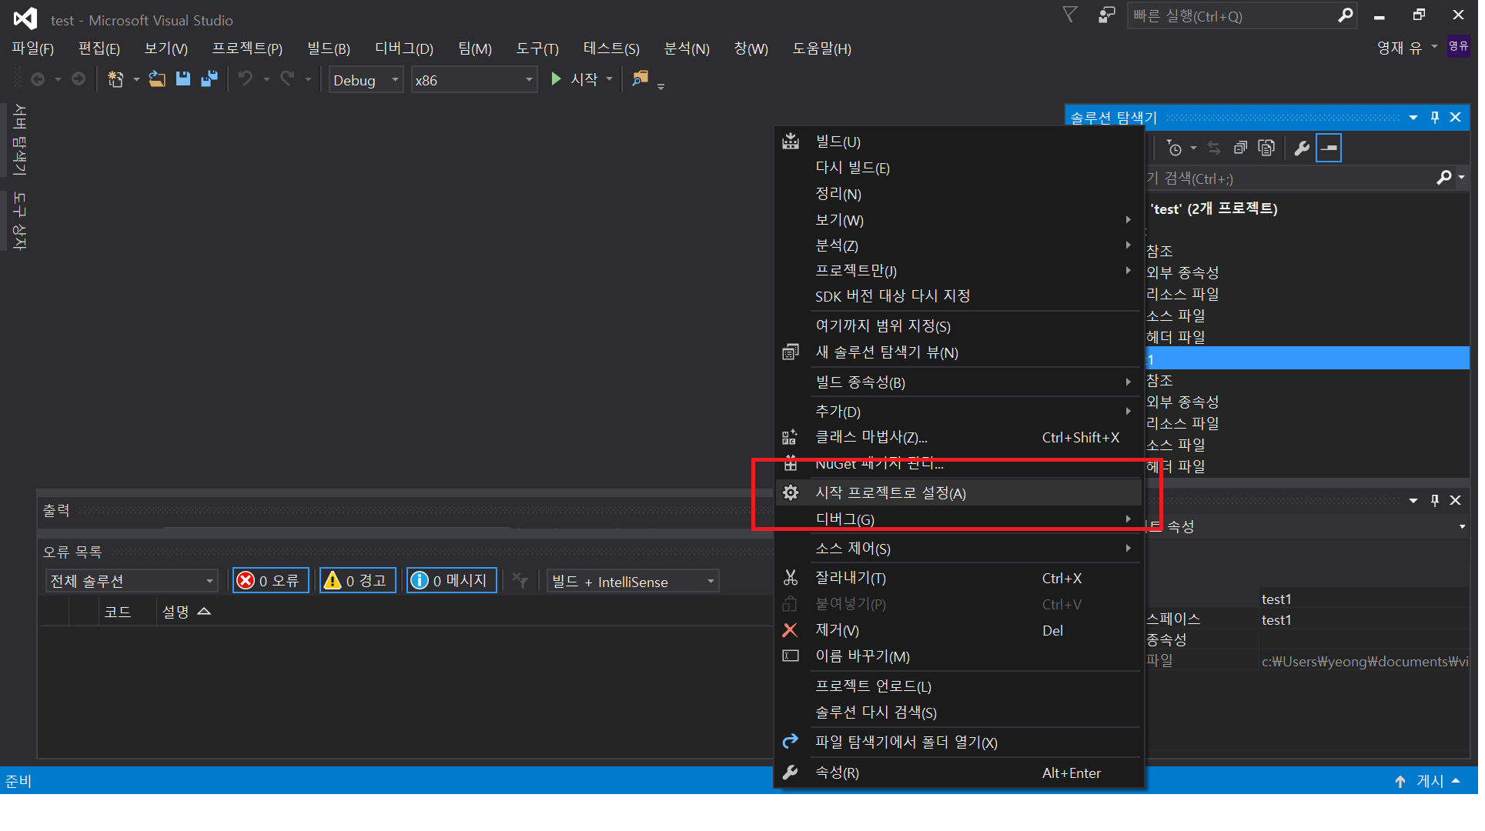
Task: Toggle the 0 경고 warnings filter
Action: tap(357, 581)
